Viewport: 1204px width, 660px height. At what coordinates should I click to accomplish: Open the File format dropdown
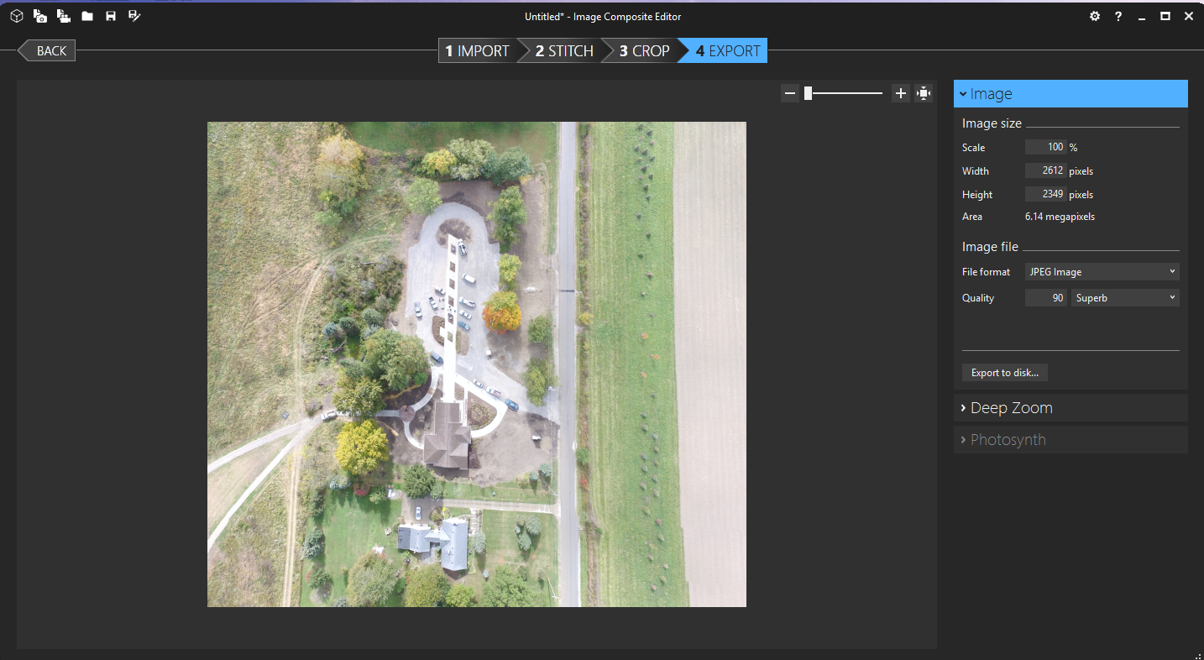point(1102,271)
